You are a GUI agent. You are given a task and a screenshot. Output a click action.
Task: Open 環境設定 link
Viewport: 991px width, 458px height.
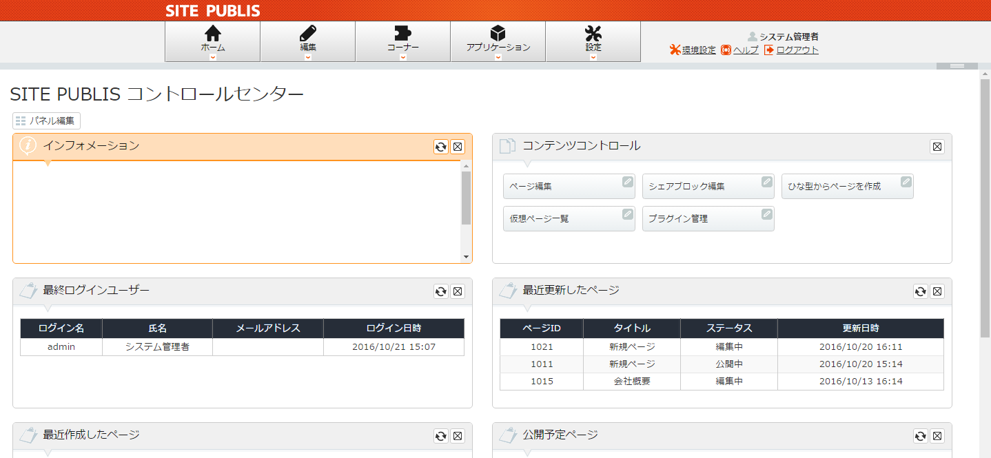click(699, 50)
